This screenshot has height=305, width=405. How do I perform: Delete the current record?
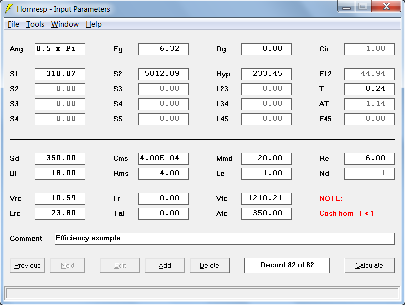[209, 265]
